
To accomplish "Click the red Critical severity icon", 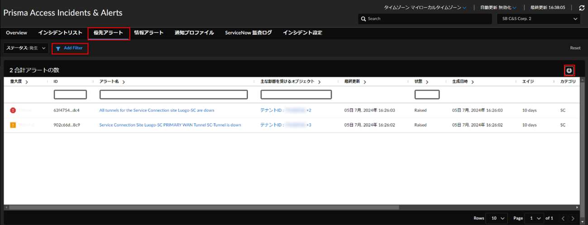I will click(13, 110).
